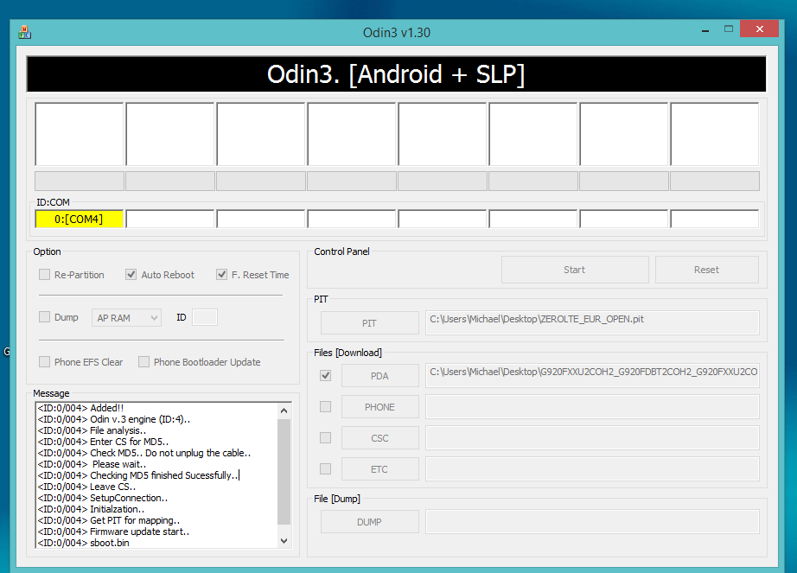The image size is (797, 573).
Task: Click the Reset button
Action: [706, 270]
